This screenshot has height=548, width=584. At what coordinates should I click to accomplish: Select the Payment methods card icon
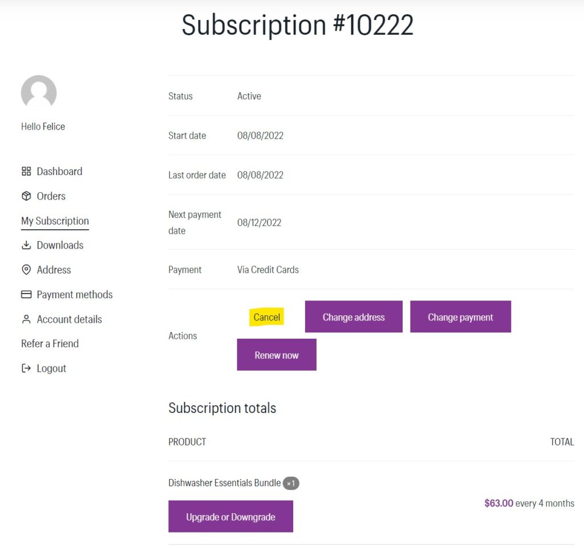pos(26,294)
